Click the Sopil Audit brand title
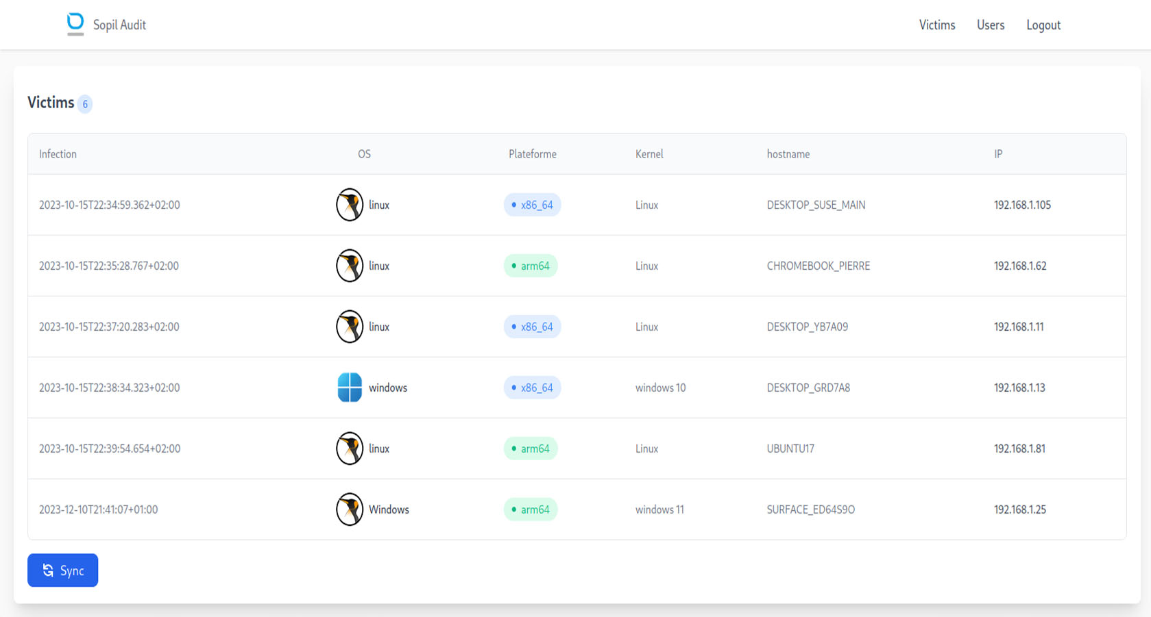Screen dimensions: 1151x617 click(x=119, y=25)
